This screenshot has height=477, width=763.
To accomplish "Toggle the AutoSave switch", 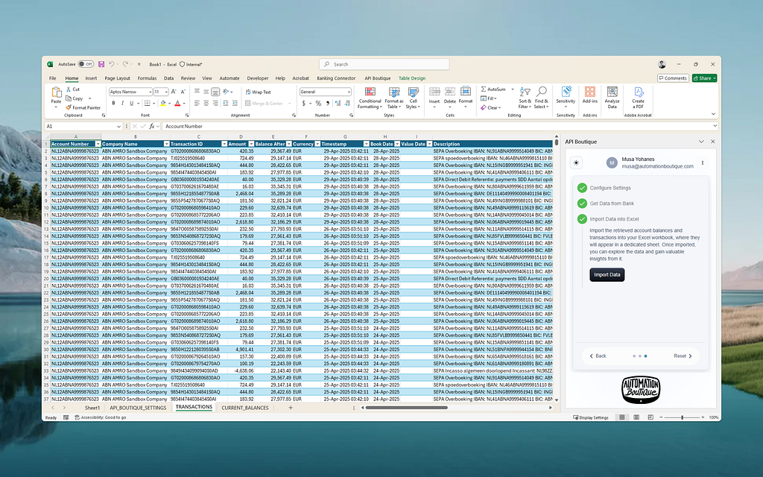I will point(86,64).
